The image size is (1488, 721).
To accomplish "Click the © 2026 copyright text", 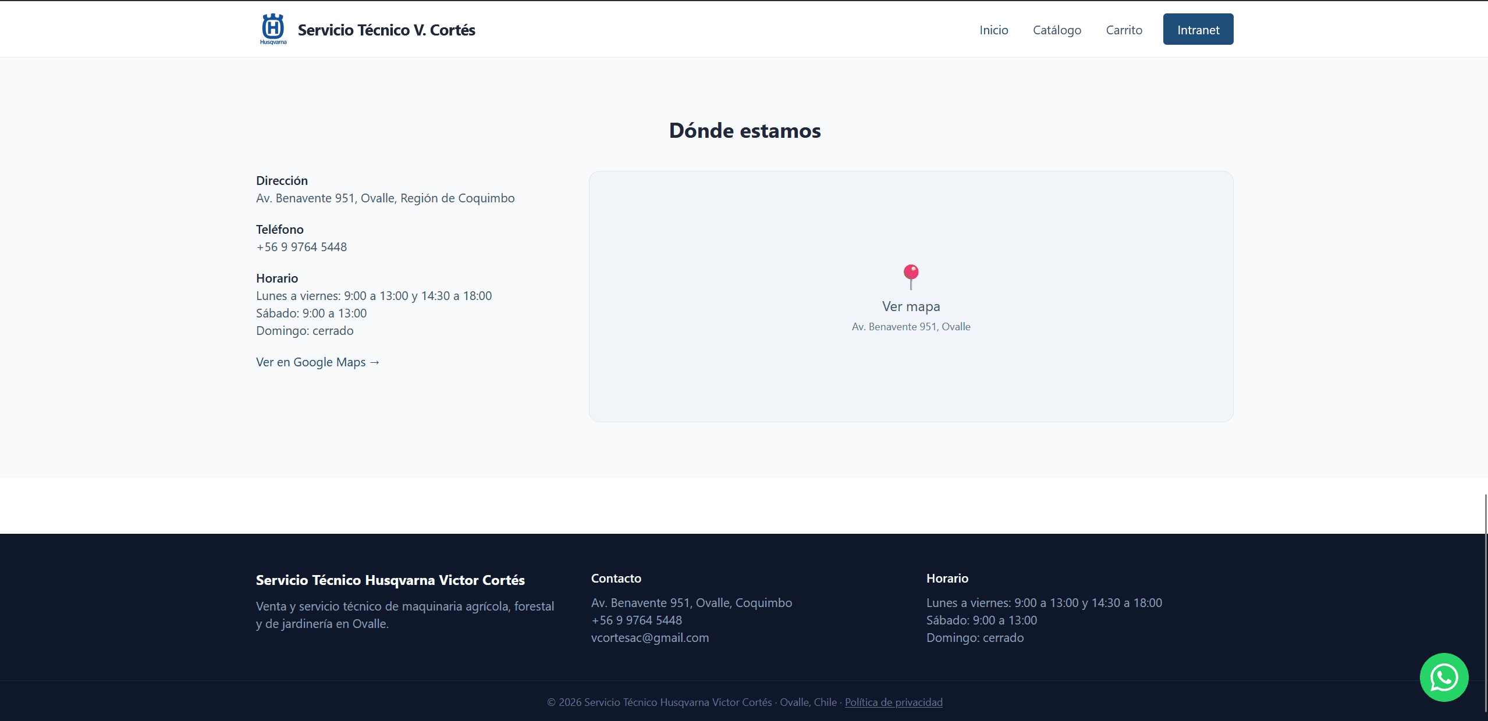I will (x=692, y=702).
